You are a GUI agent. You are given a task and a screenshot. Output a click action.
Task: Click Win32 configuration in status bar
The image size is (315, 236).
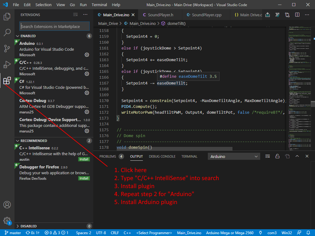287,233
